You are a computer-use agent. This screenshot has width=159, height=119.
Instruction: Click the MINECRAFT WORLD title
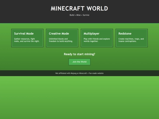point(79,9)
